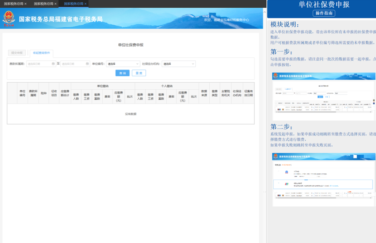
Task: Click 费率 header under 单位缴纳
Action: pos(108,97)
